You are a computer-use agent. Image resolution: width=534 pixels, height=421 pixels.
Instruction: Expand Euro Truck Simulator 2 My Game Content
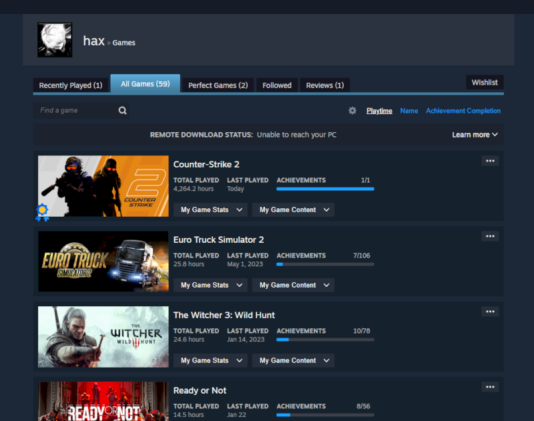tap(294, 285)
